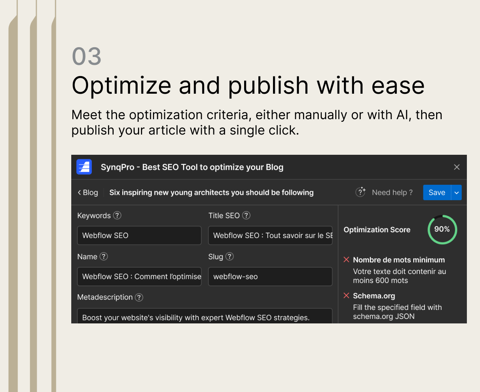The width and height of the screenshot is (480, 392).
Task: Click into the Metadescription text field
Action: [x=205, y=316]
